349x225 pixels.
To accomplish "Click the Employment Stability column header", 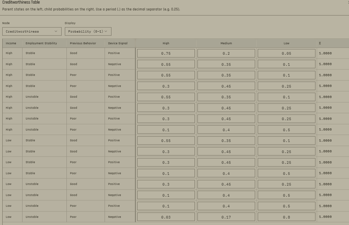I will tap(41, 43).
